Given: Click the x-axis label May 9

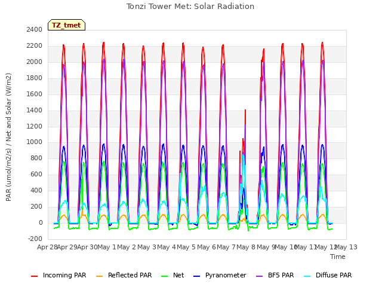Looking at the screenshot, I should pyautogui.click(x=266, y=247).
